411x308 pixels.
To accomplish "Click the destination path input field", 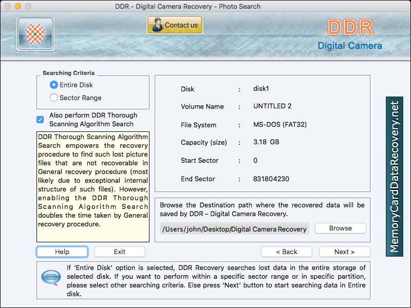I will click(234, 228).
